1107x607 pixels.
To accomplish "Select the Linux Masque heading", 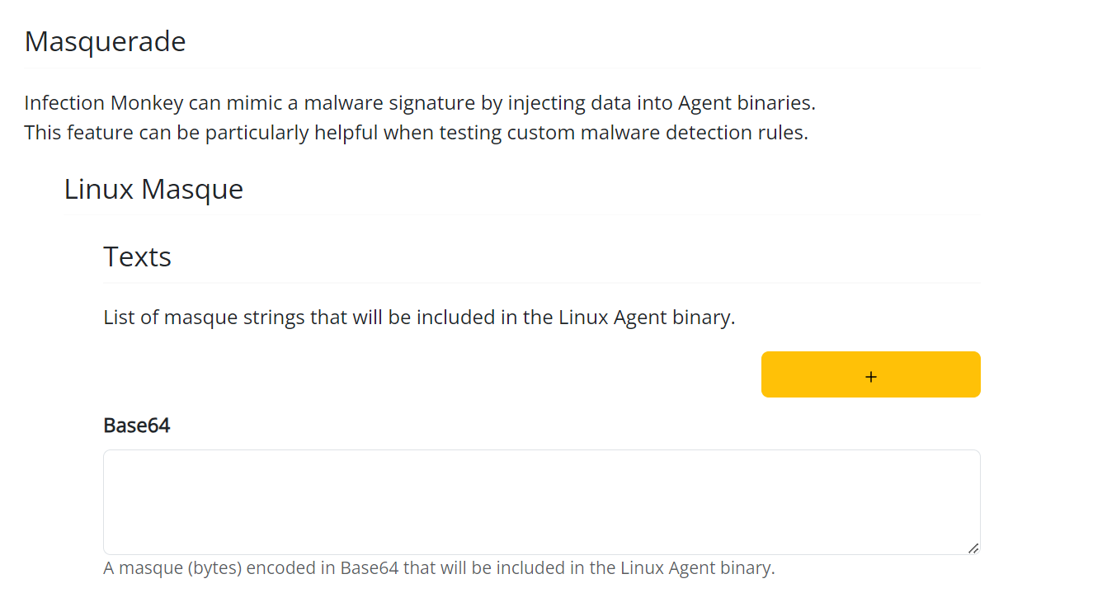I will click(x=153, y=189).
